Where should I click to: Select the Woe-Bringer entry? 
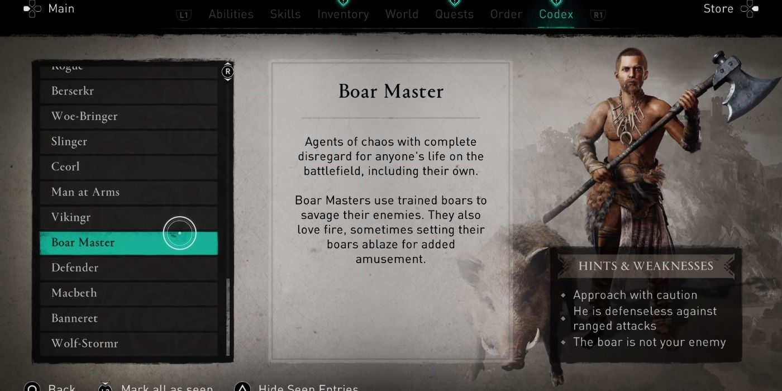click(x=128, y=116)
